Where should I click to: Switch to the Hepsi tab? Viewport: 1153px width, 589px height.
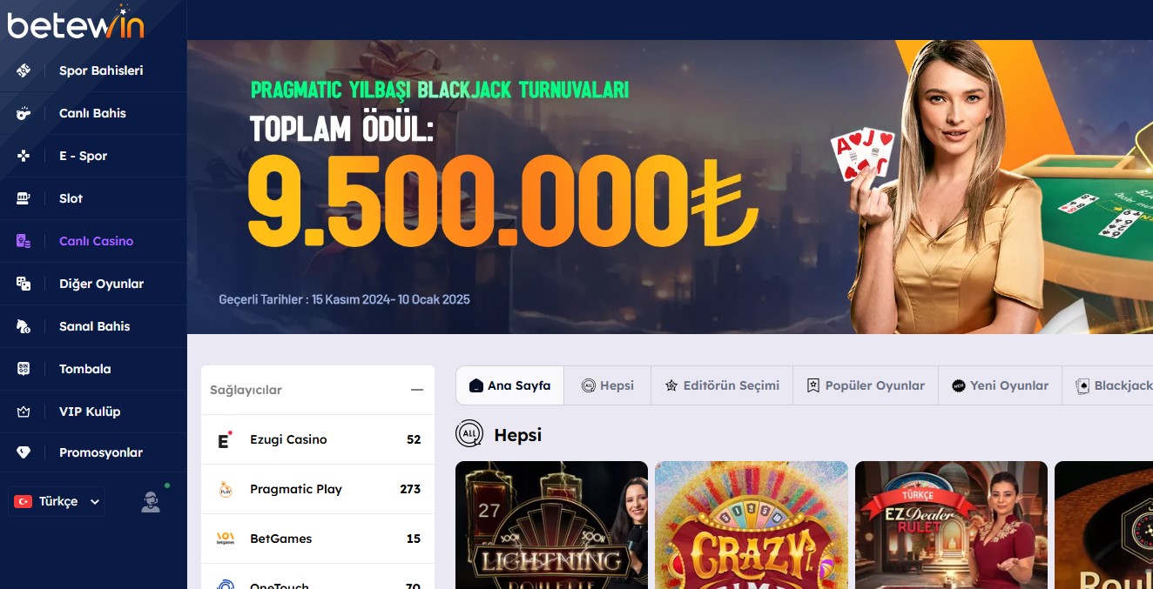pos(607,385)
